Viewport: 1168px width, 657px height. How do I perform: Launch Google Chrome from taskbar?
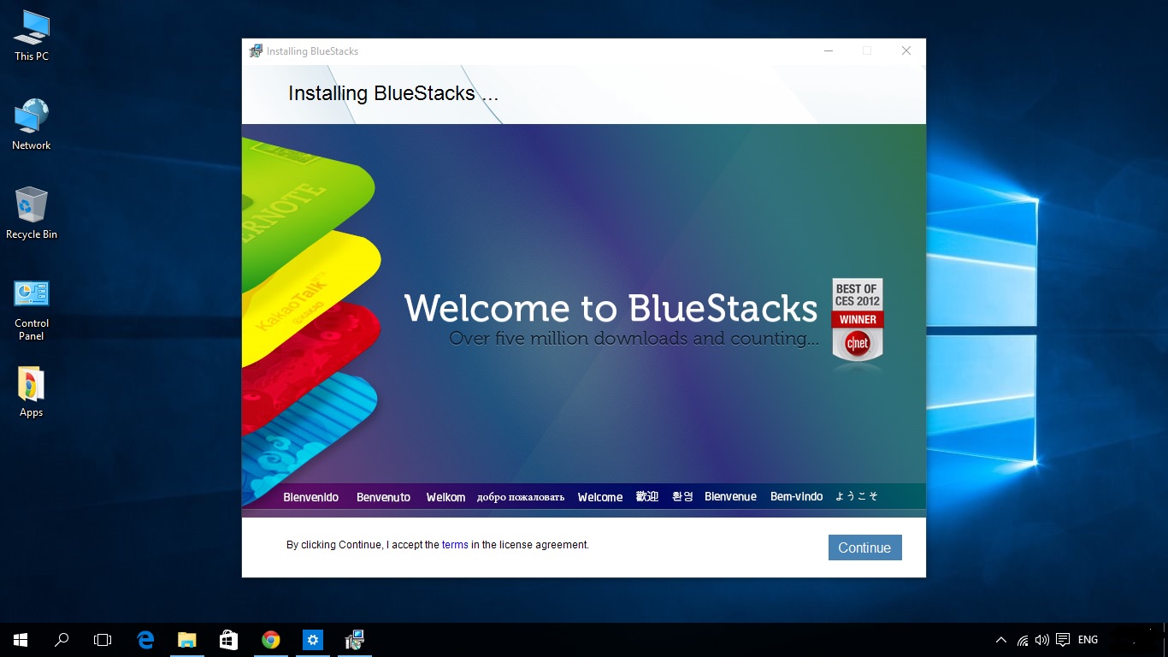coord(270,640)
